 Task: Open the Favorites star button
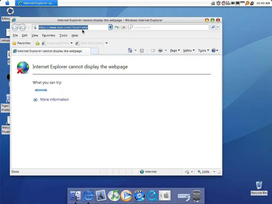point(21,43)
